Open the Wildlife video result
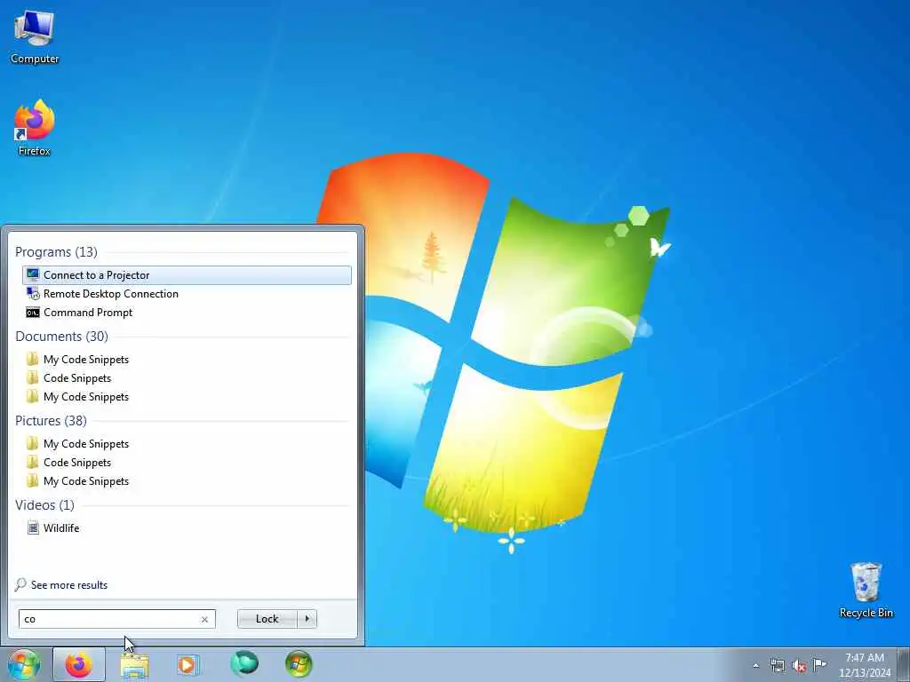The width and height of the screenshot is (910, 682). (x=187, y=527)
